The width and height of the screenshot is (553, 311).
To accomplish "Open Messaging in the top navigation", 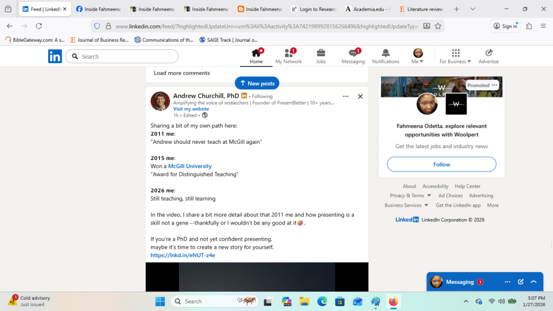I will coord(353,56).
